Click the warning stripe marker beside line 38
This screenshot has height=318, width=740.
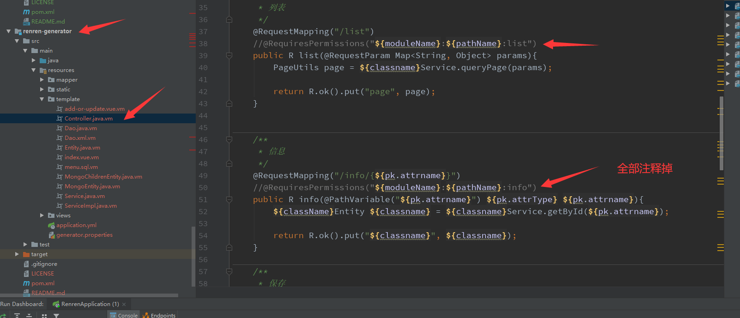[721, 44]
